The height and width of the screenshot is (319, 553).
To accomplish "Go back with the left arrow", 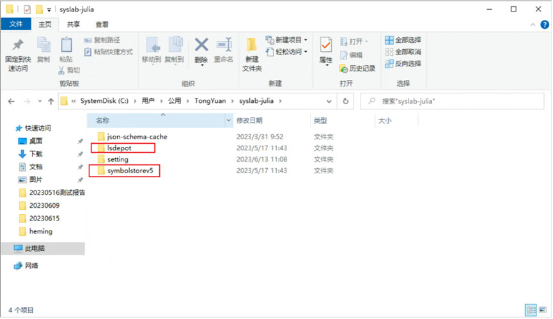I will click(12, 102).
